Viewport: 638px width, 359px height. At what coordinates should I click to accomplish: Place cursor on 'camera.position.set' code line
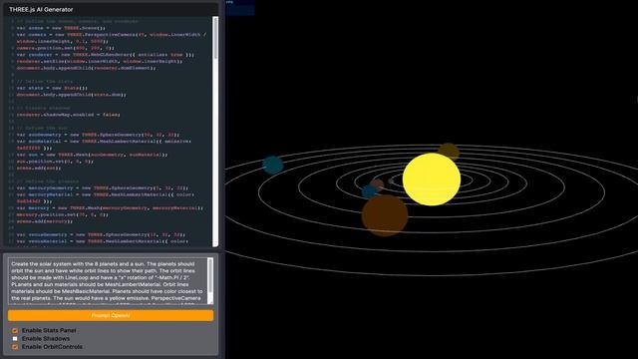tap(65, 48)
